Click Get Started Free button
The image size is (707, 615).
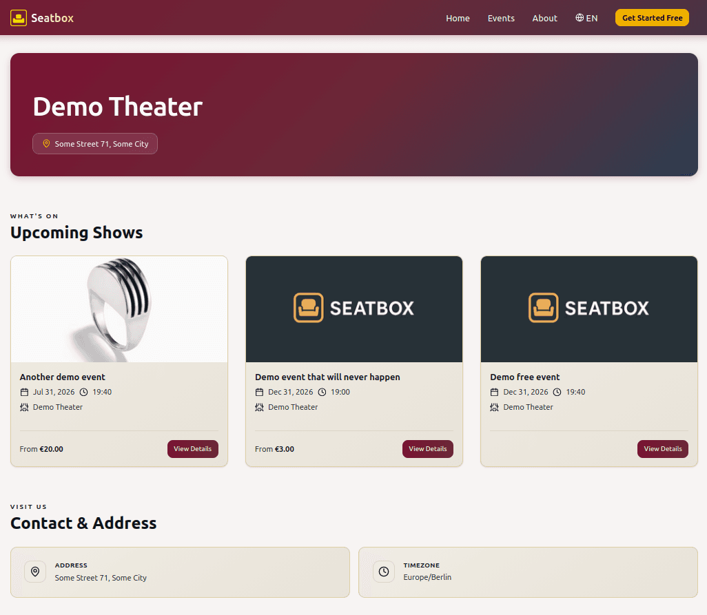pyautogui.click(x=652, y=18)
